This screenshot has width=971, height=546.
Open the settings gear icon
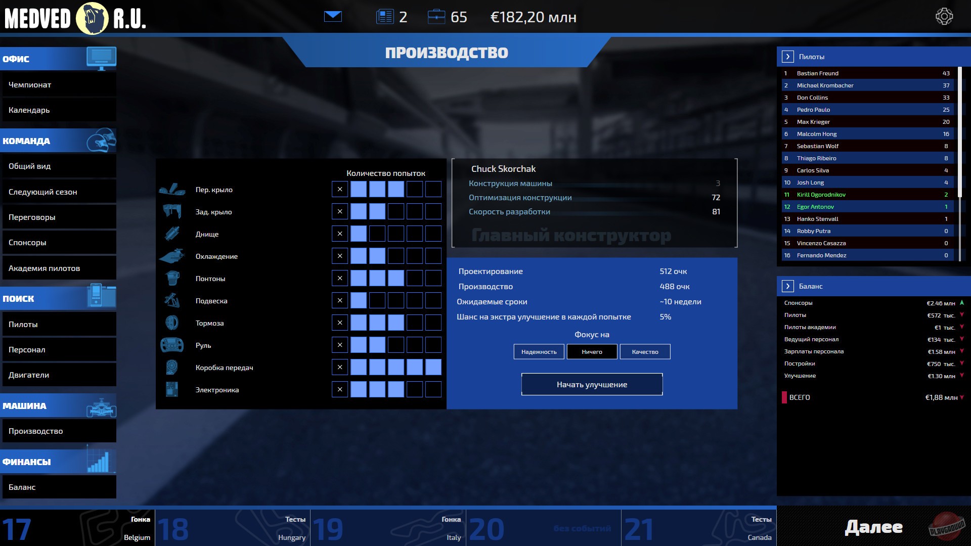click(944, 17)
